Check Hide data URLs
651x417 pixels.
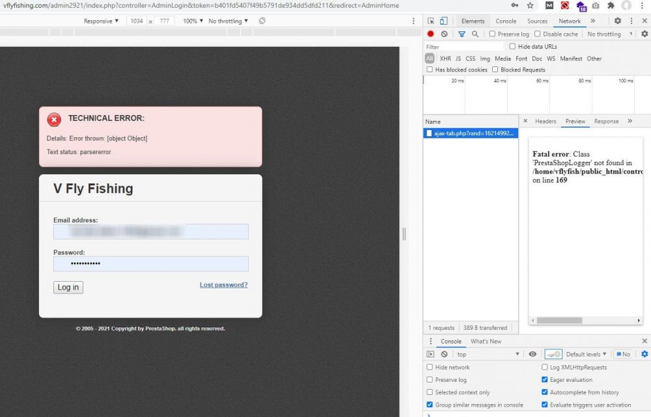point(512,46)
